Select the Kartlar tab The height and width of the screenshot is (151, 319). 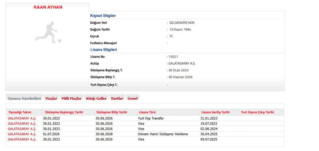coord(117,98)
